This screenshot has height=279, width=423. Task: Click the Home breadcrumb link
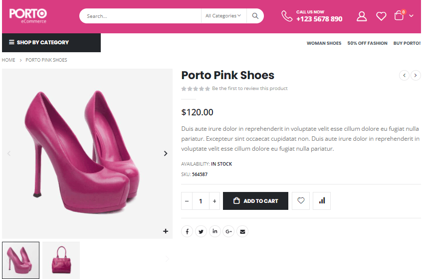click(x=8, y=60)
